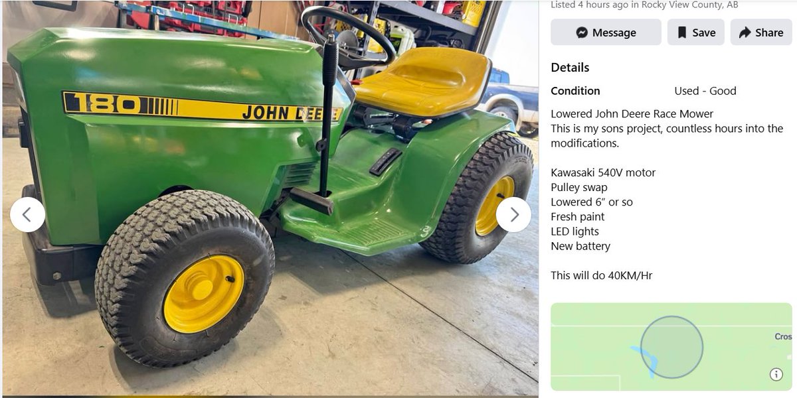Click the This will do 40KM/Hr text

(602, 275)
